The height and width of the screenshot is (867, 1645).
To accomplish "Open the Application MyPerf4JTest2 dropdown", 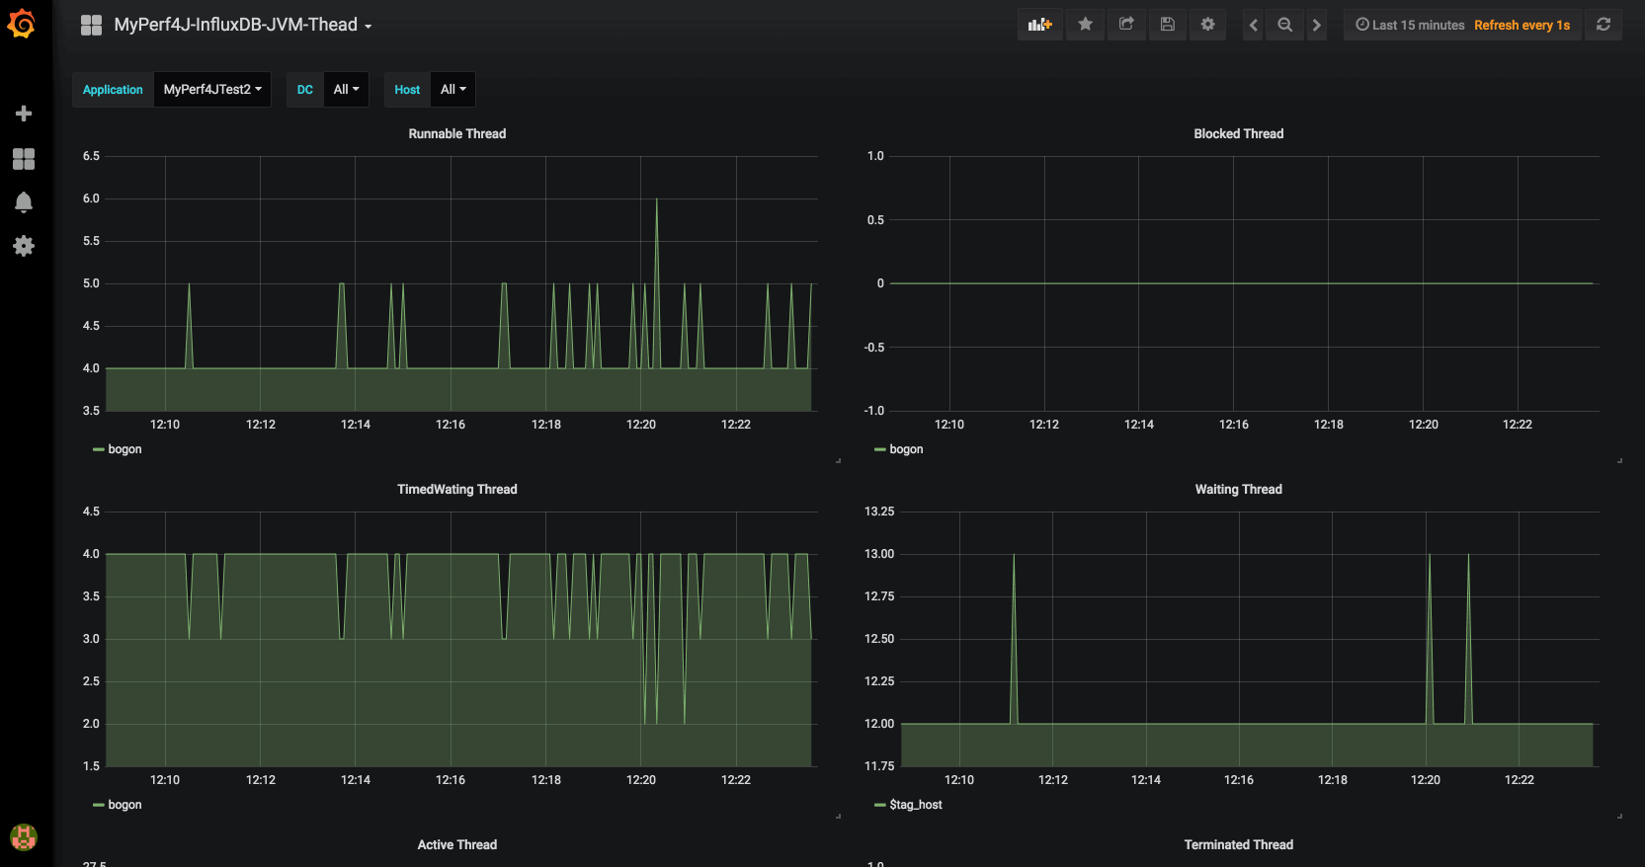I will click(212, 89).
